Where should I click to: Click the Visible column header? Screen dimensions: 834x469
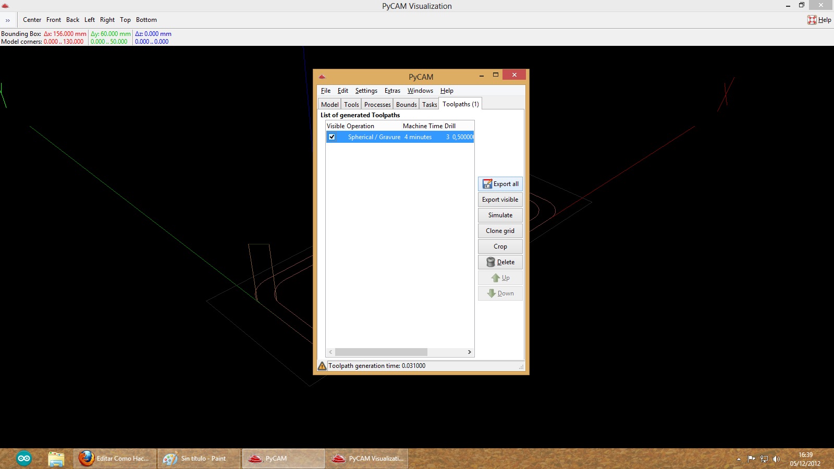(x=336, y=126)
